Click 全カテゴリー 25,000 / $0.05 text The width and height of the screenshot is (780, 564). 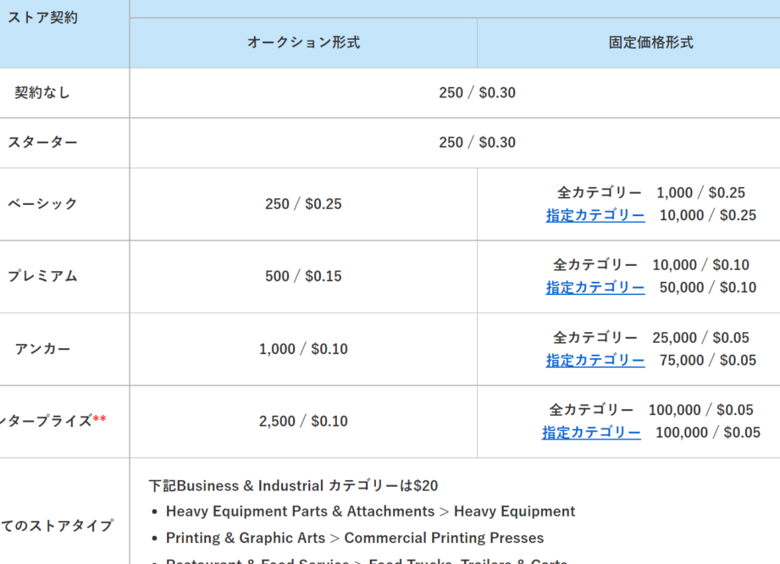[x=650, y=338]
